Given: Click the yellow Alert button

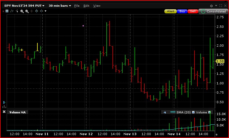Looking at the screenshot, I should coord(170,11).
